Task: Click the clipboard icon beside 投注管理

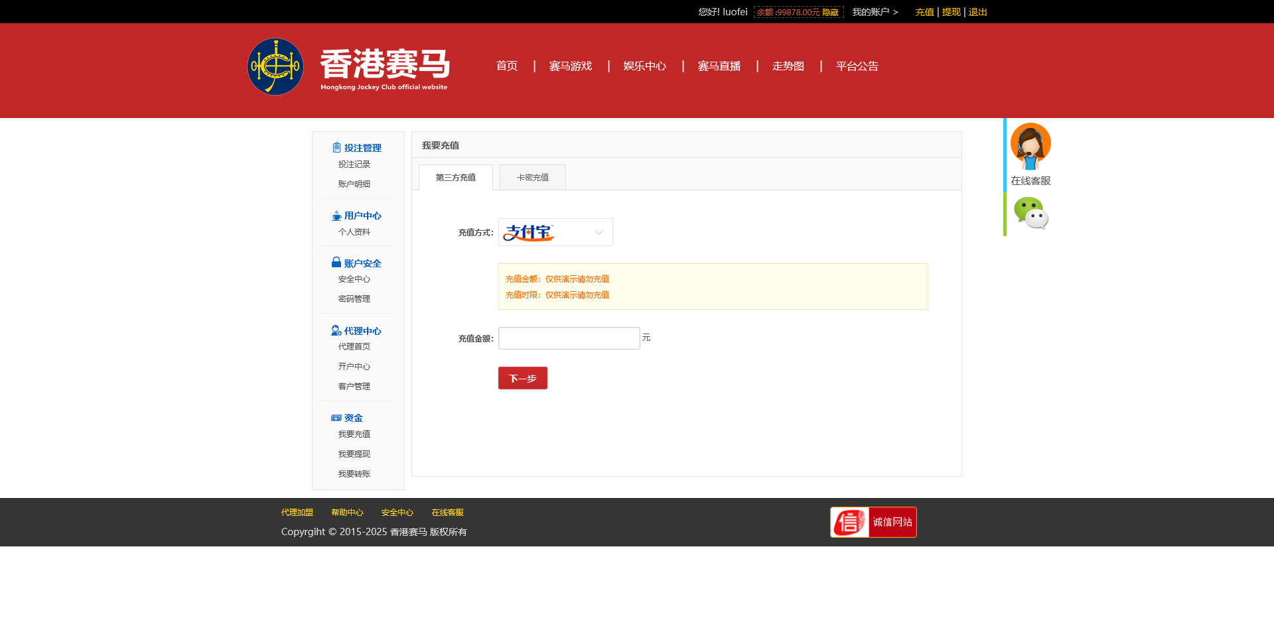Action: pyautogui.click(x=336, y=148)
